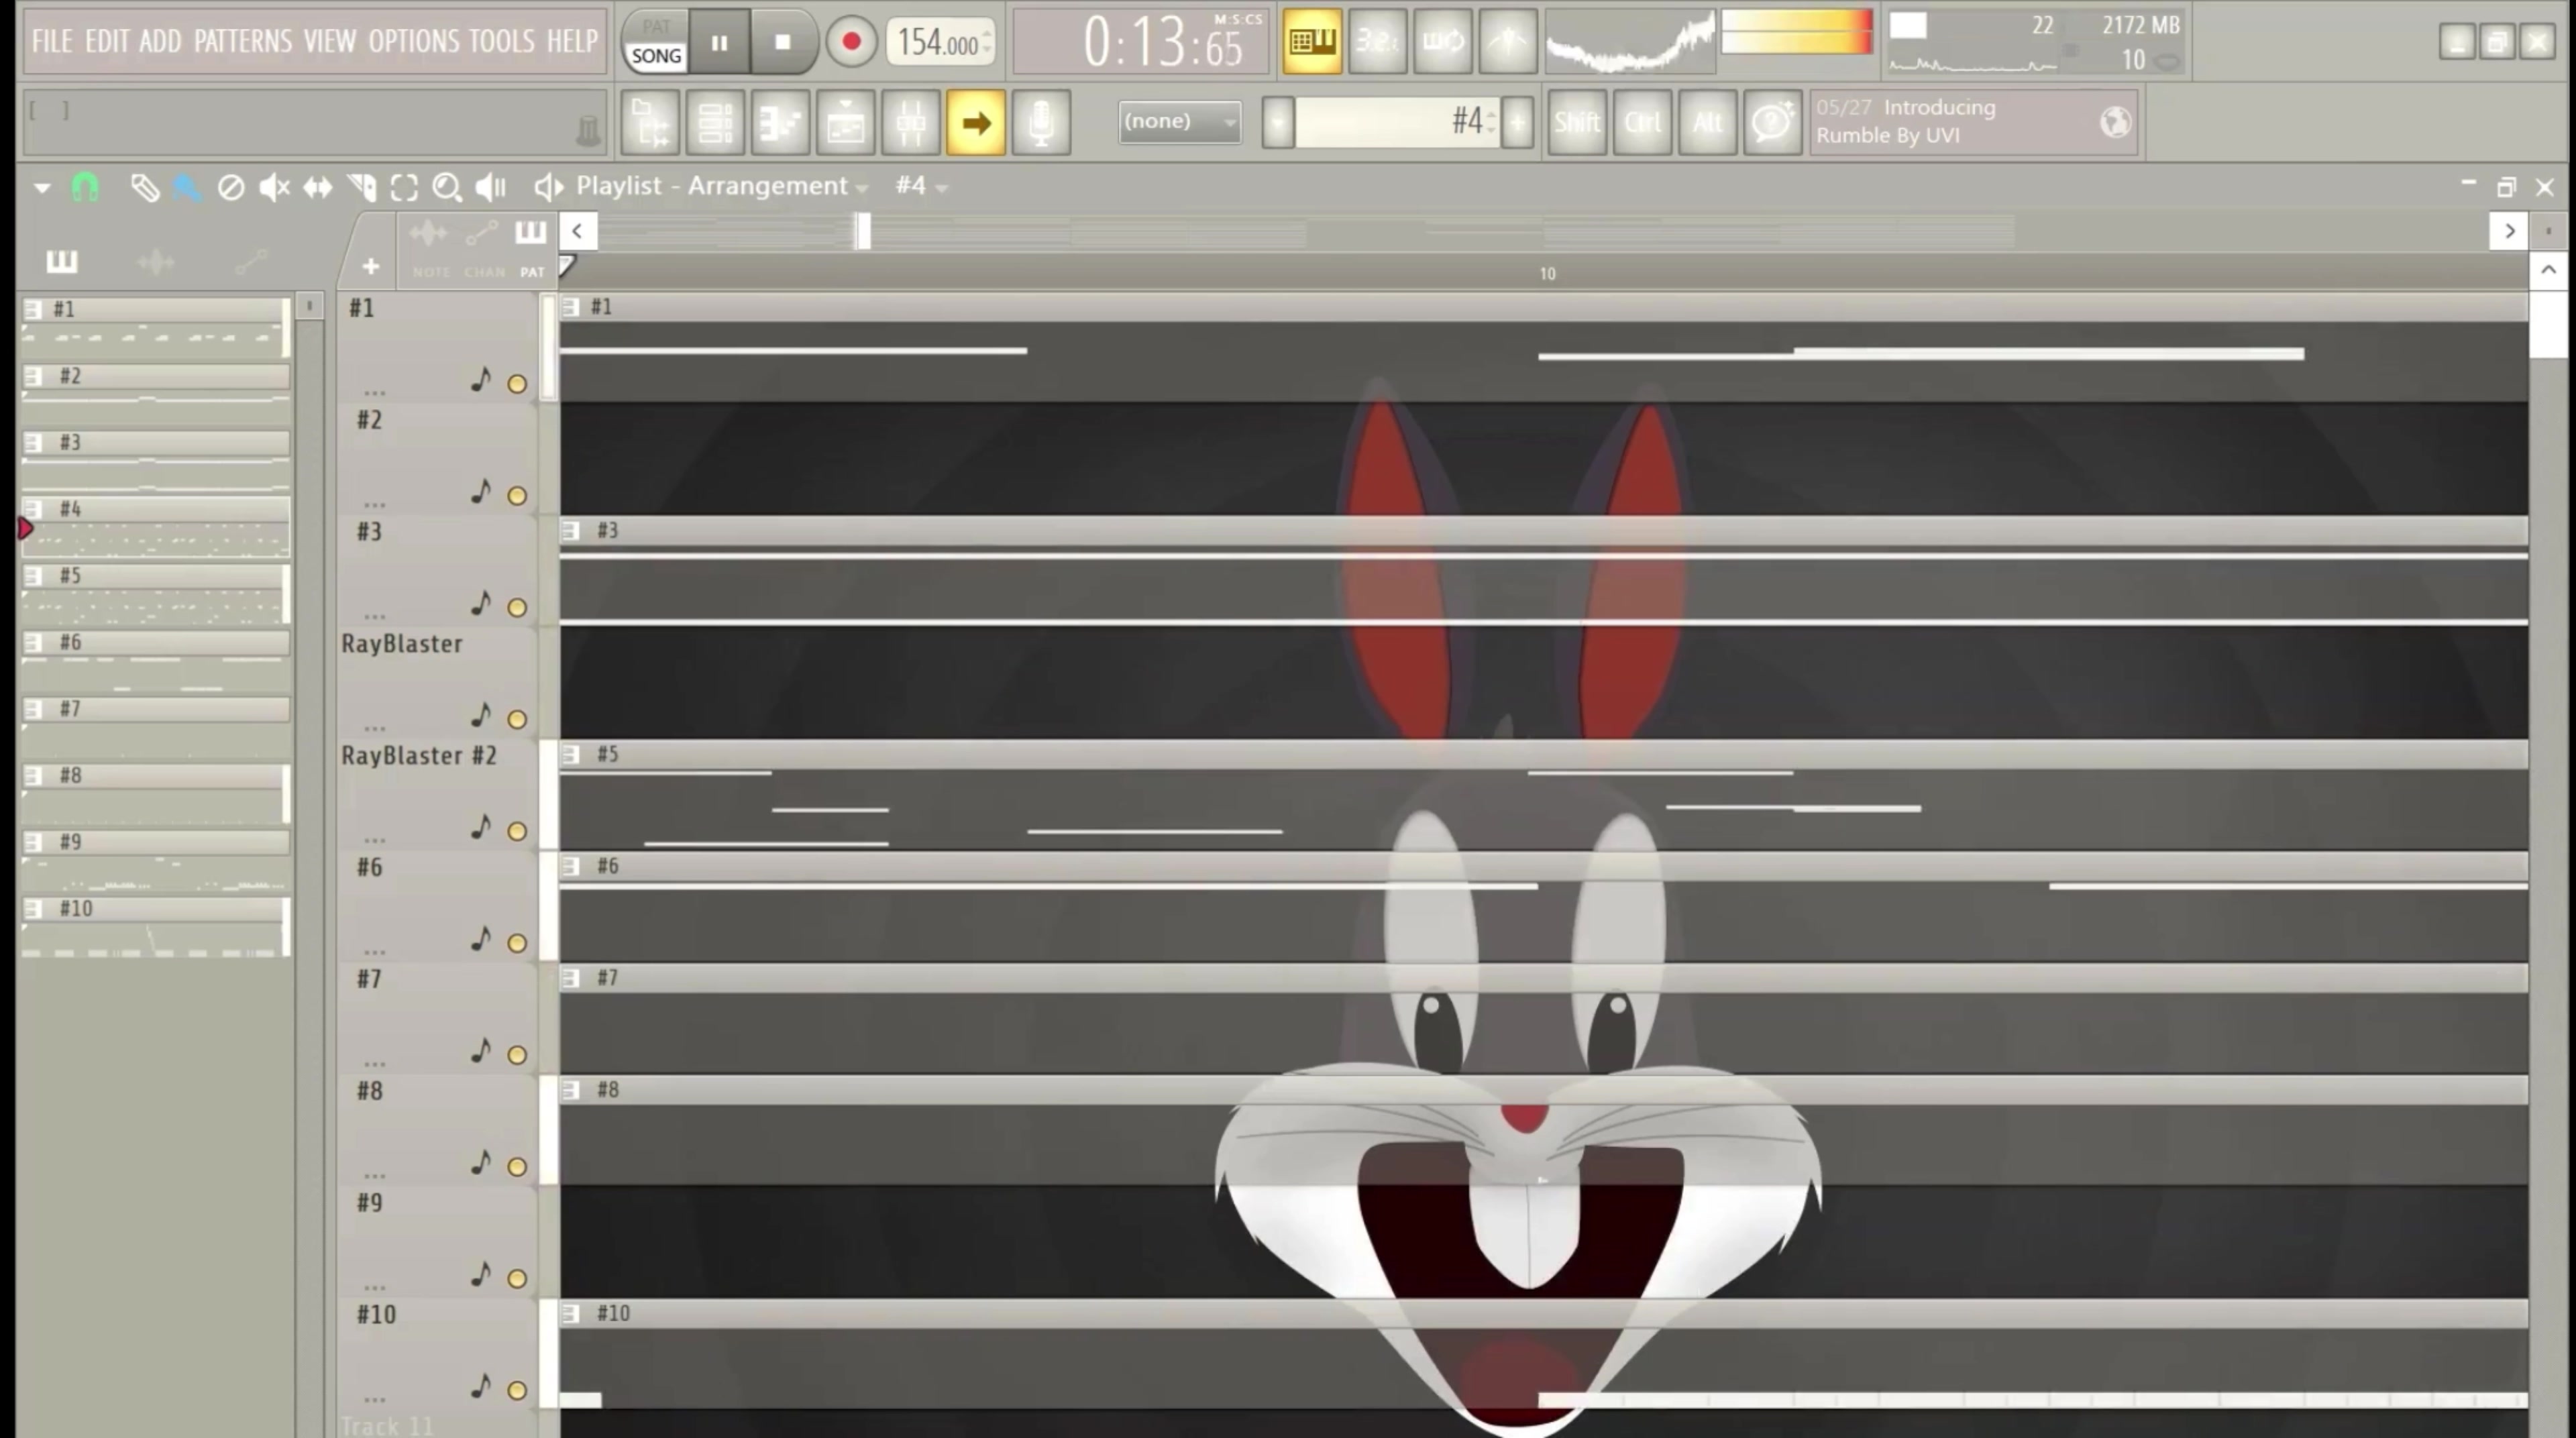The width and height of the screenshot is (2576, 1438).
Task: Open the mixer icon
Action: [x=911, y=122]
